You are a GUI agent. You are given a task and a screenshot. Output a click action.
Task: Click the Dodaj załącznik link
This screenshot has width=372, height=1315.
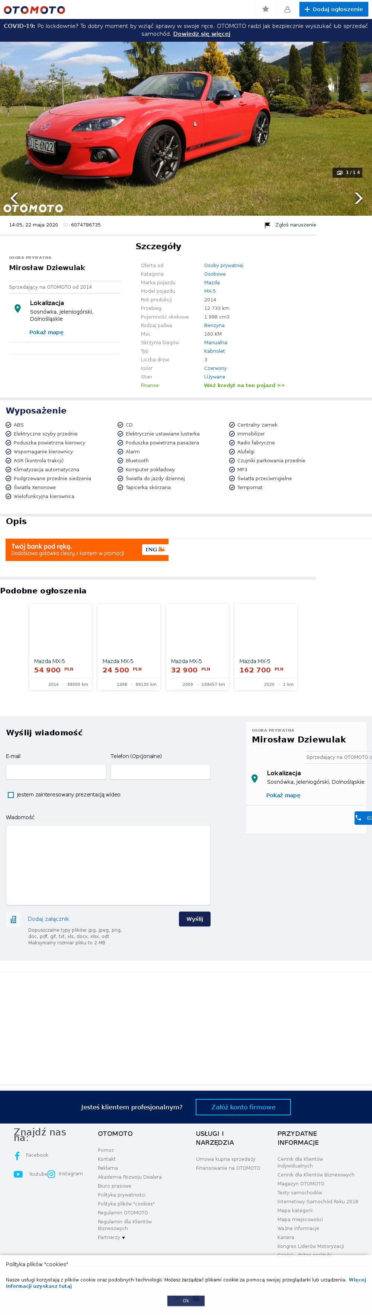pyautogui.click(x=48, y=919)
